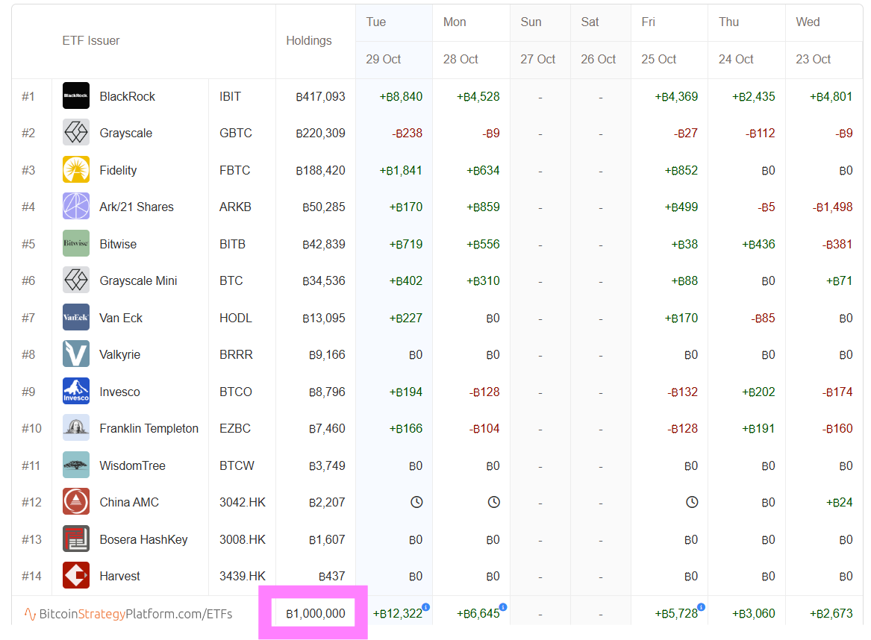
Task: Click the Ark/21 Shares logo
Action: click(76, 207)
